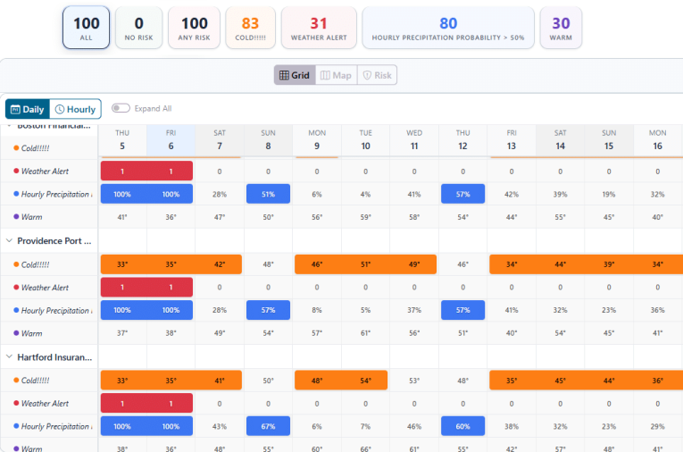The image size is (683, 452).
Task: Filter by the Weather Alert card
Action: pos(319,28)
